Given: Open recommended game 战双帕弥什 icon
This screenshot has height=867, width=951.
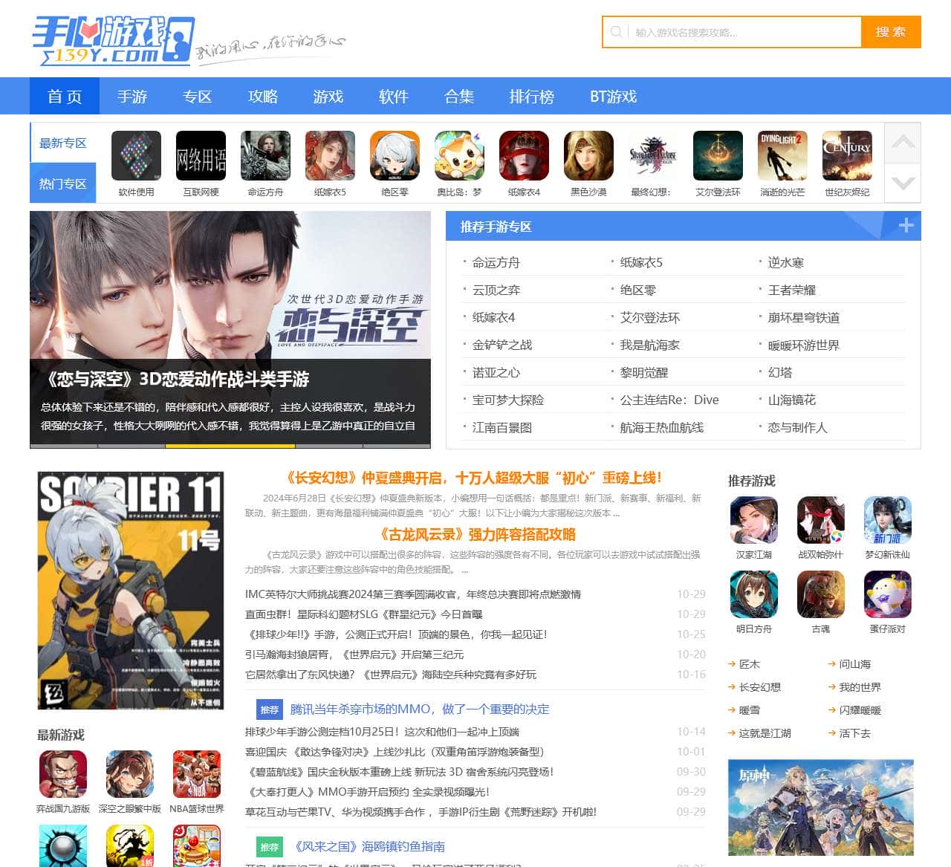Looking at the screenshot, I should pyautogui.click(x=821, y=520).
